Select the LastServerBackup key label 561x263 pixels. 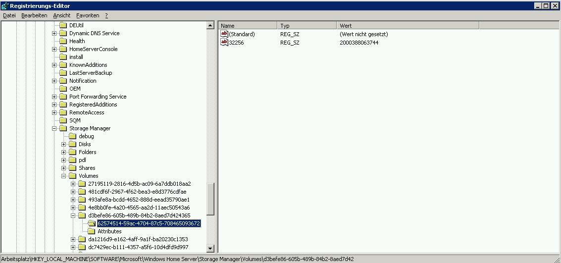91,73
